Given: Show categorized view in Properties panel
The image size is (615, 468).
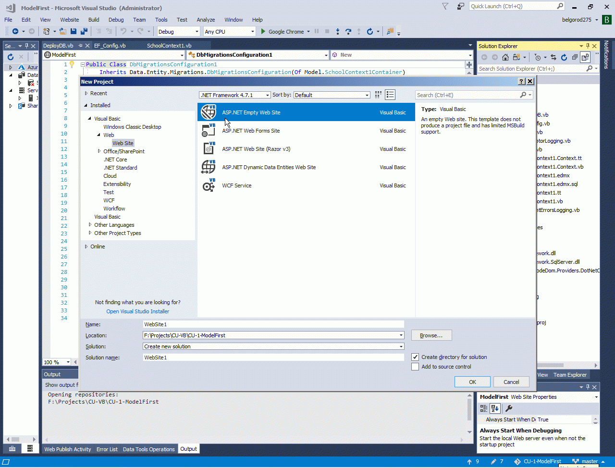Looking at the screenshot, I should [x=484, y=408].
